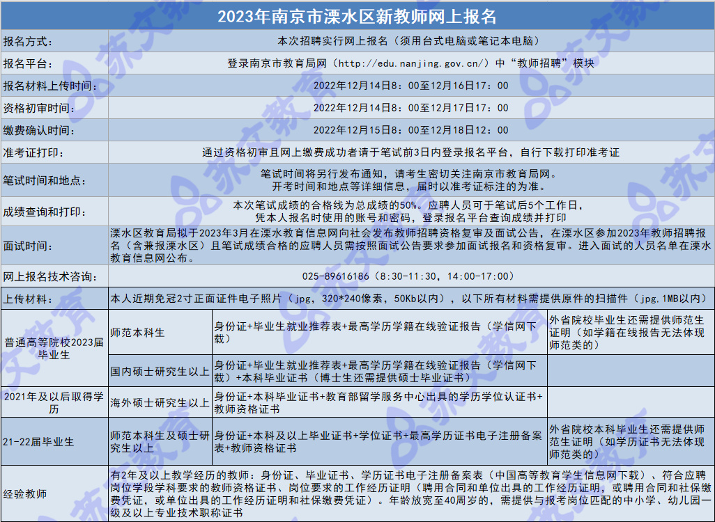The width and height of the screenshot is (715, 522).
Task: Click the 笔试时间和地点 label cell
Action: [x=55, y=180]
